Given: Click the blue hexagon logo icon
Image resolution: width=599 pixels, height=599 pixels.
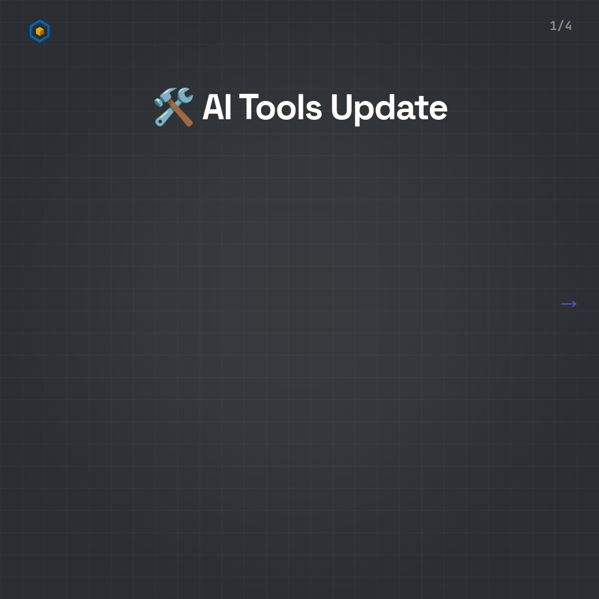Looking at the screenshot, I should pyautogui.click(x=40, y=31).
